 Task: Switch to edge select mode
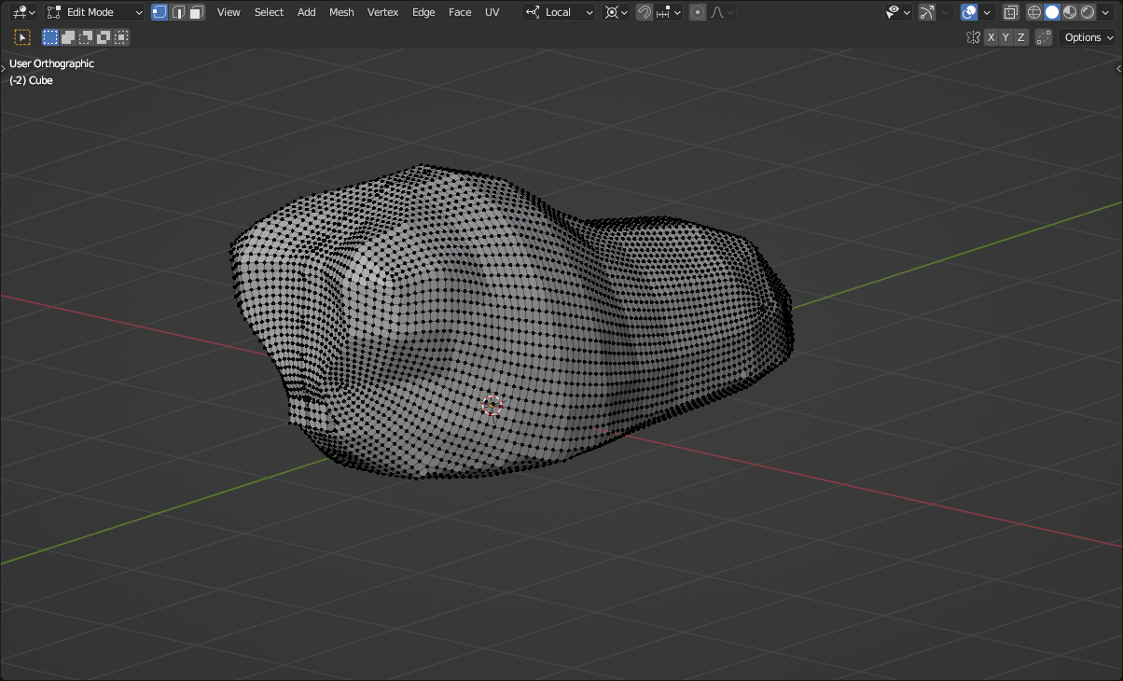[x=178, y=12]
